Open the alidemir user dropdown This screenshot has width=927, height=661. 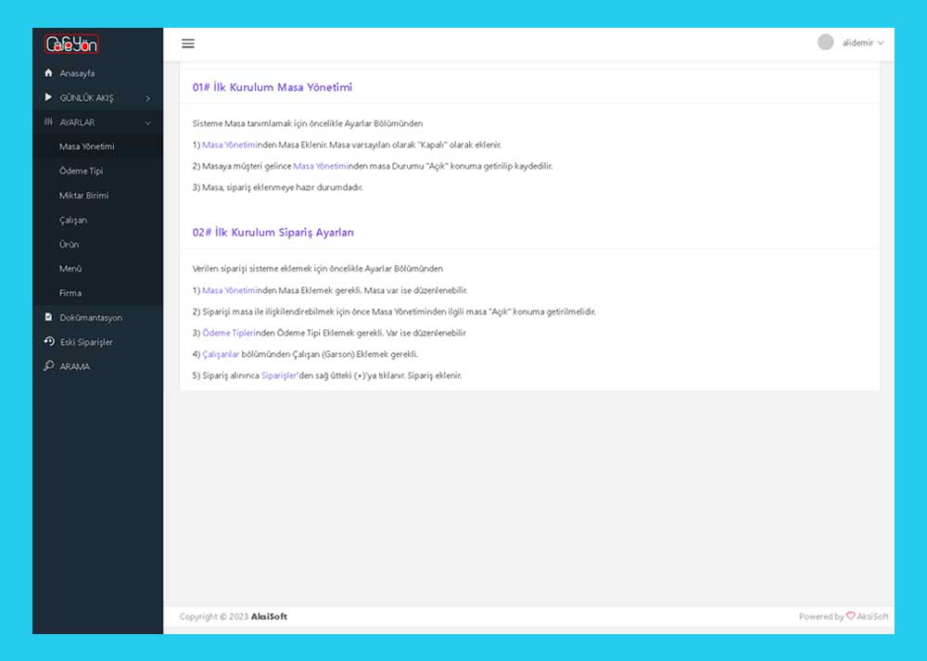click(x=862, y=43)
